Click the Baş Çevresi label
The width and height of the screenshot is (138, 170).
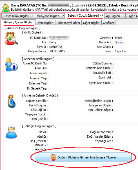tap(39, 141)
